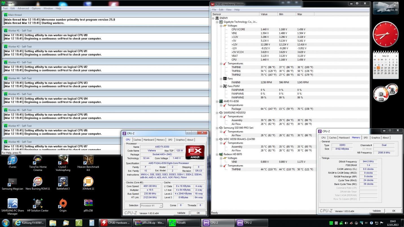This screenshot has height=227, width=404.
Task: Open HP Solution Center shortcut
Action: (38, 205)
